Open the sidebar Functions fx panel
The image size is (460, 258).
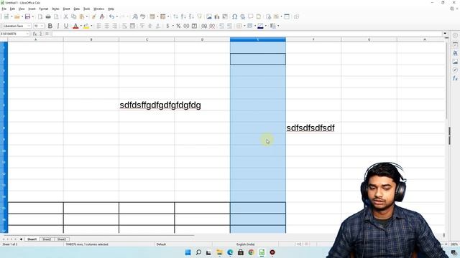pyautogui.click(x=455, y=78)
